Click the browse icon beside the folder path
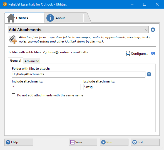164x150 pixels. [149, 74]
